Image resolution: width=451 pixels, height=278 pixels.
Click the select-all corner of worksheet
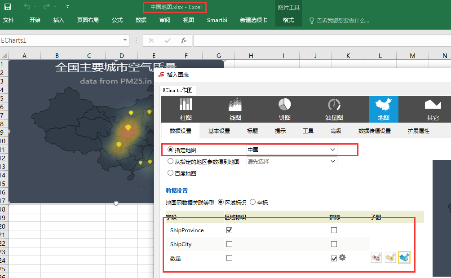click(x=4, y=56)
